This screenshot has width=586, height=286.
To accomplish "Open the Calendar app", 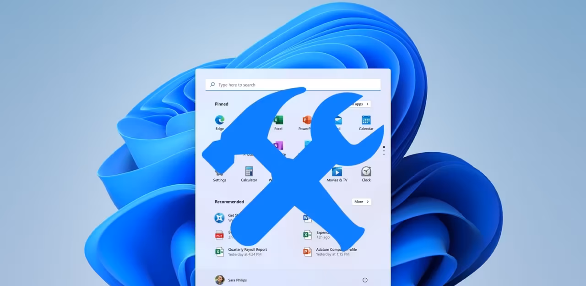I will point(366,121).
